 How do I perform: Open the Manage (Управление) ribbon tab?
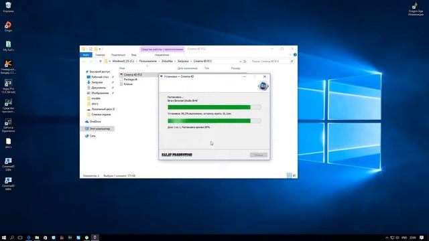[x=162, y=55]
